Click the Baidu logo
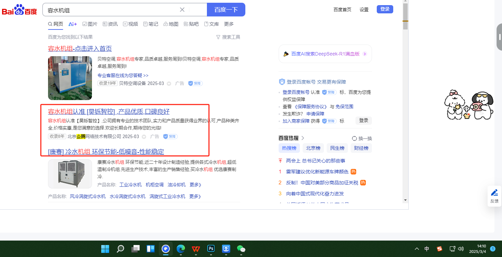 point(19,10)
